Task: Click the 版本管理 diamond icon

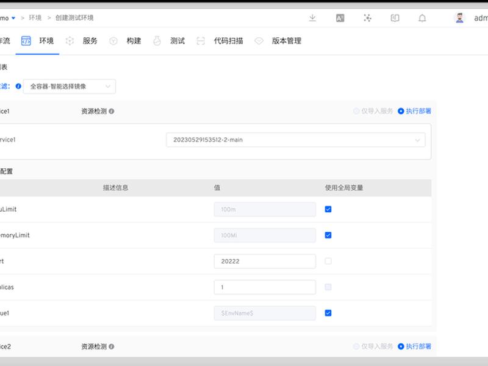Action: [x=259, y=41]
